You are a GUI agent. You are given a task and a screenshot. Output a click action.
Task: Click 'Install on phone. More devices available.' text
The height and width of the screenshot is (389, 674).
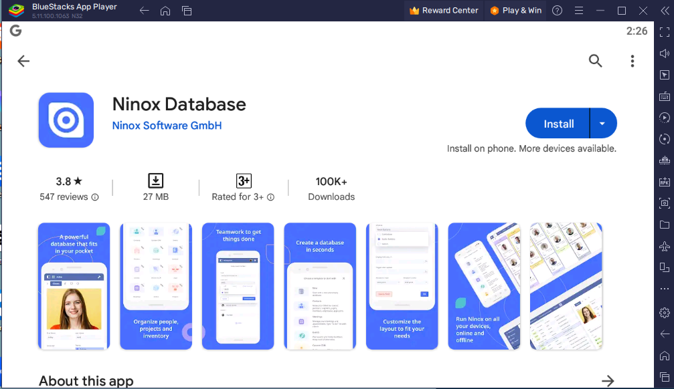click(531, 148)
